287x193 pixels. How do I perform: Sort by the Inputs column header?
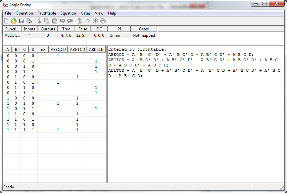[29, 29]
